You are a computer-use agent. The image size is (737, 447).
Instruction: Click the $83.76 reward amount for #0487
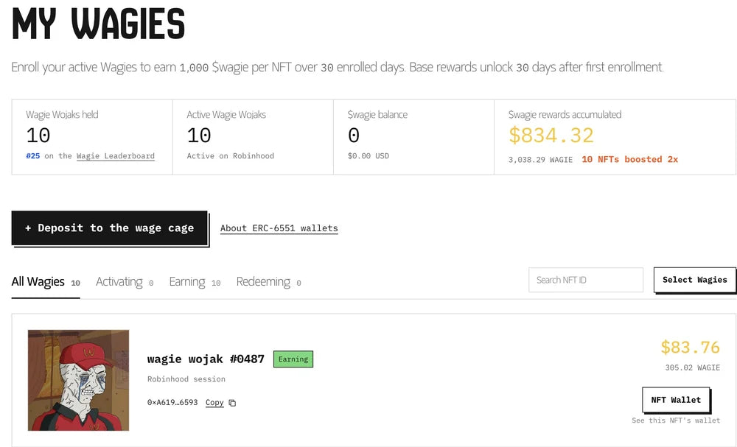pyautogui.click(x=690, y=347)
